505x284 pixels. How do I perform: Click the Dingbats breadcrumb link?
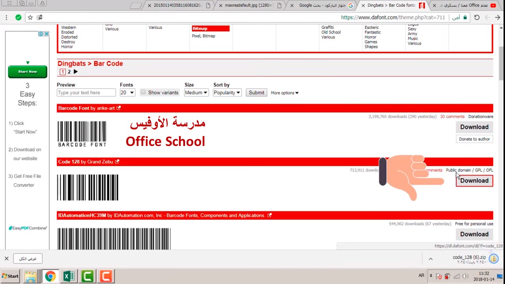point(71,64)
